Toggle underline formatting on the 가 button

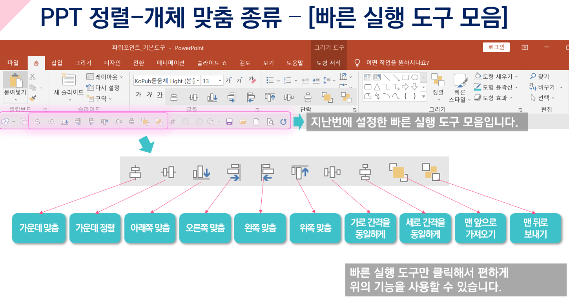tap(160, 94)
